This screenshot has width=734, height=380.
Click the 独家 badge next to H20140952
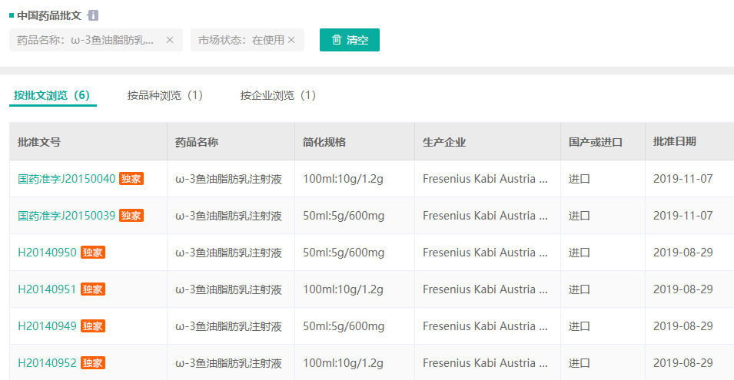point(93,363)
